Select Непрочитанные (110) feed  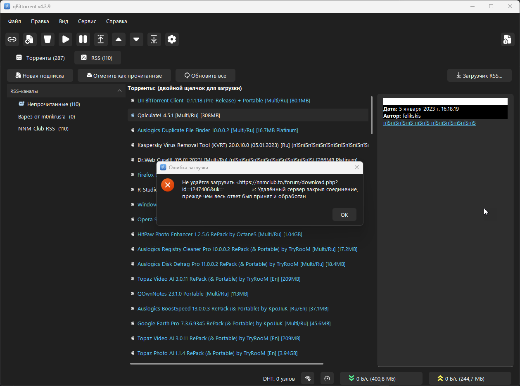pyautogui.click(x=54, y=104)
